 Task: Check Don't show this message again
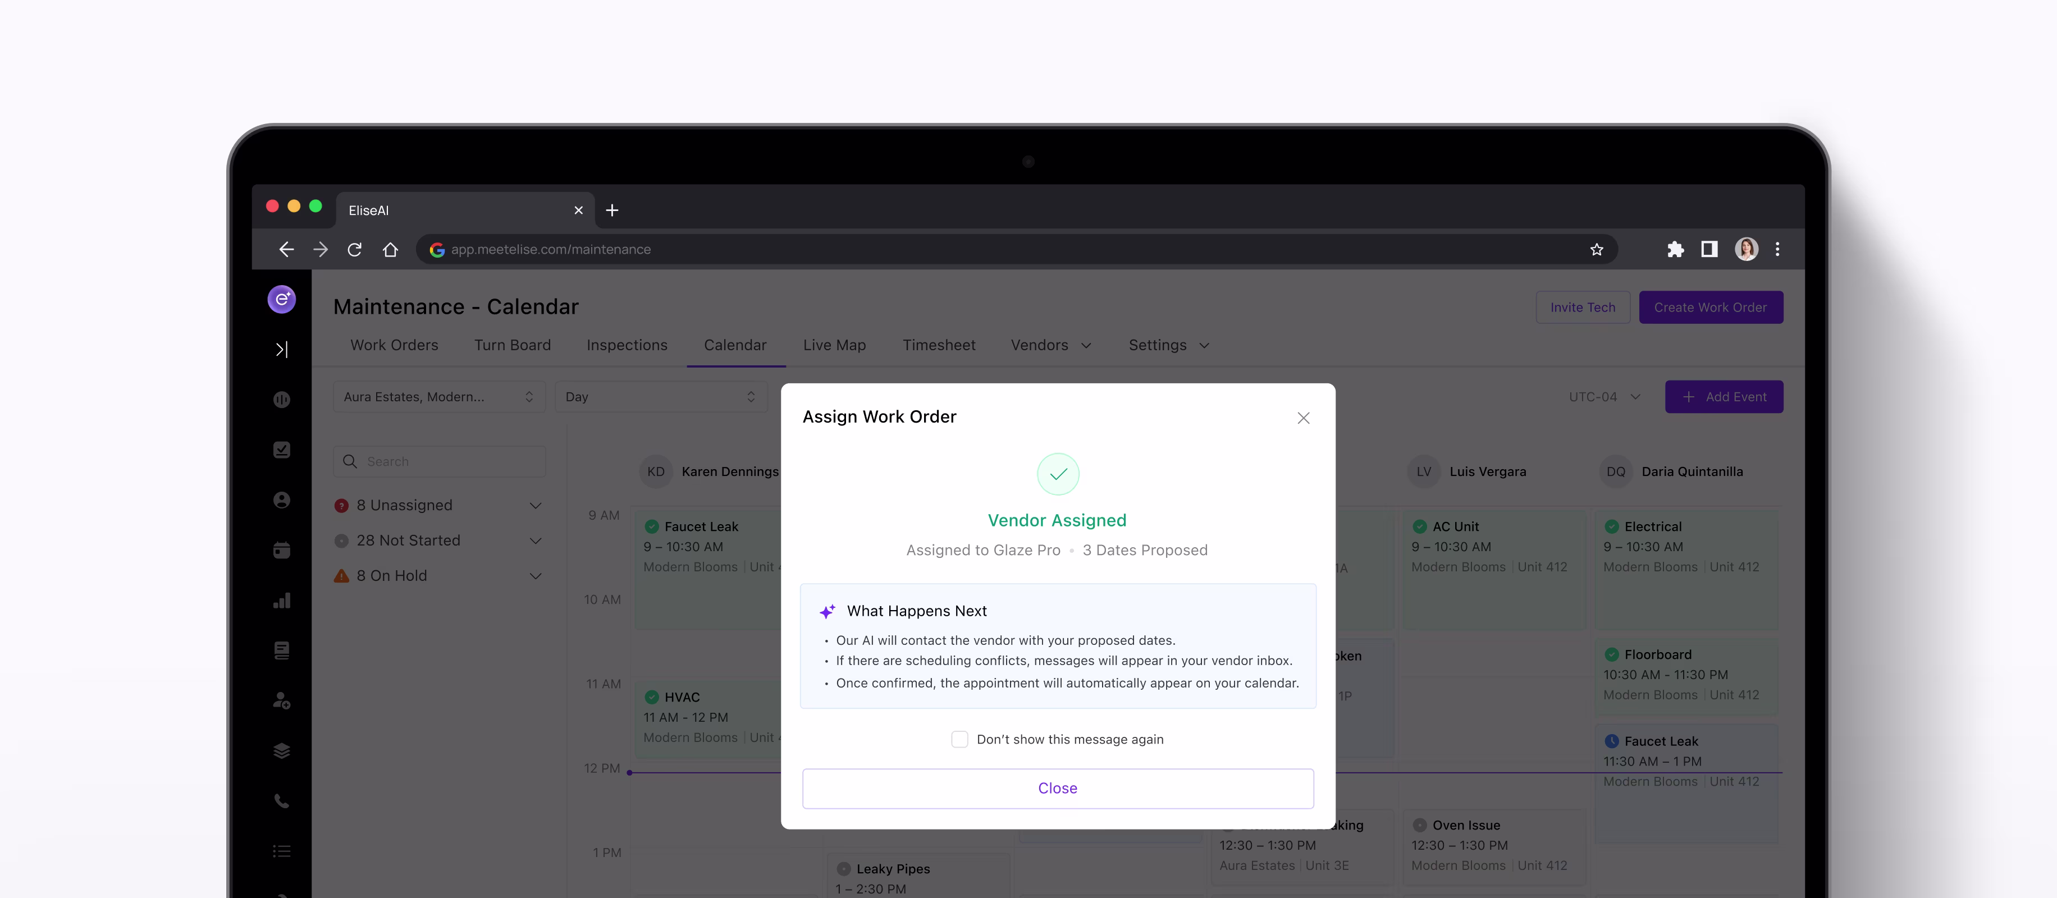pos(959,740)
